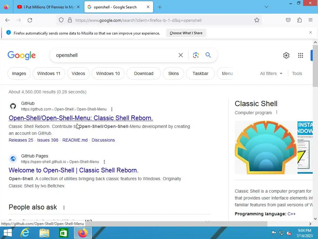Open the Classic Shell logo image

click(x=266, y=147)
